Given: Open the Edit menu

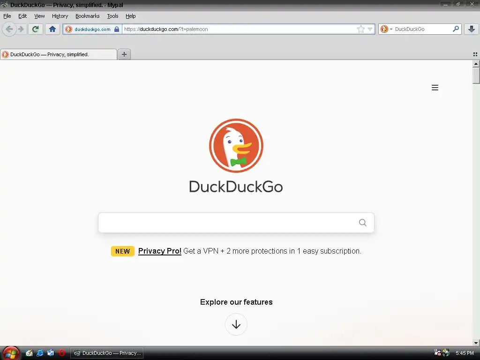Looking at the screenshot, I should pos(22,16).
